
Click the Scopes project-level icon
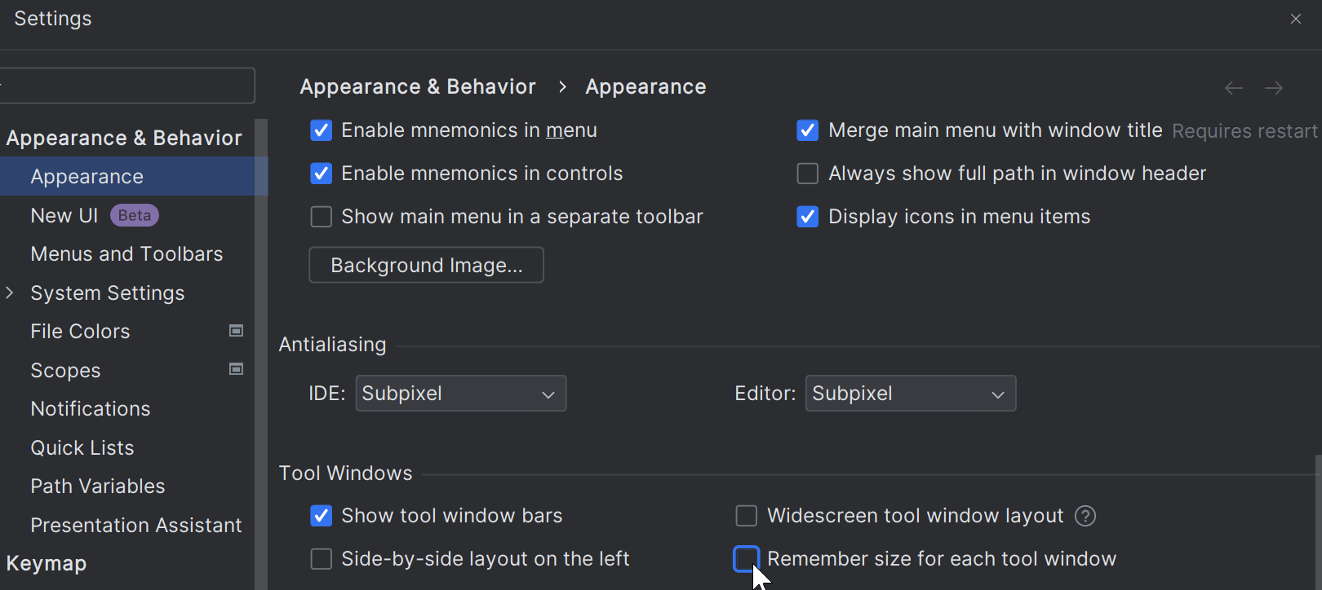[236, 369]
